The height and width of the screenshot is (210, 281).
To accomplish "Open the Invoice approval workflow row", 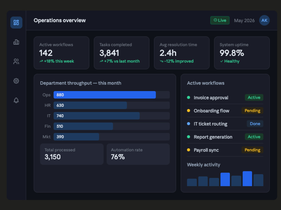I will tap(225, 97).
